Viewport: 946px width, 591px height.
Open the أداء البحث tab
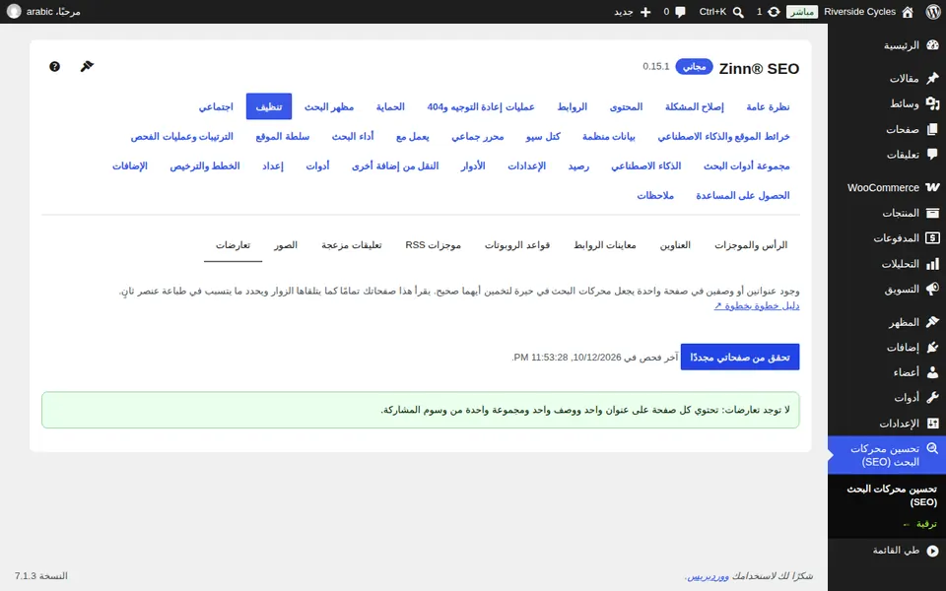click(x=353, y=136)
